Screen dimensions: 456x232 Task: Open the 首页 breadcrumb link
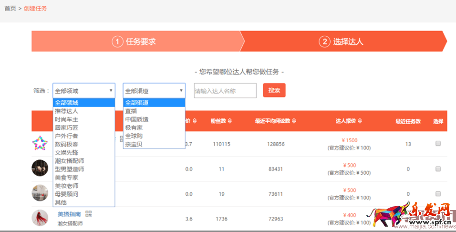[10, 9]
